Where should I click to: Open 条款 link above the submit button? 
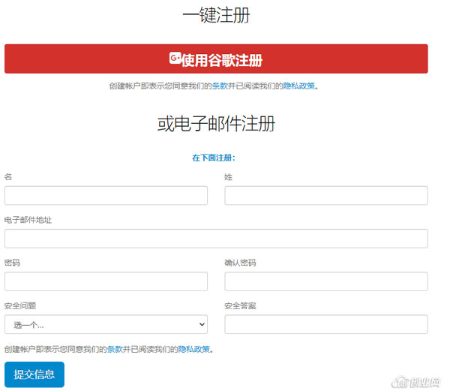pos(115,349)
